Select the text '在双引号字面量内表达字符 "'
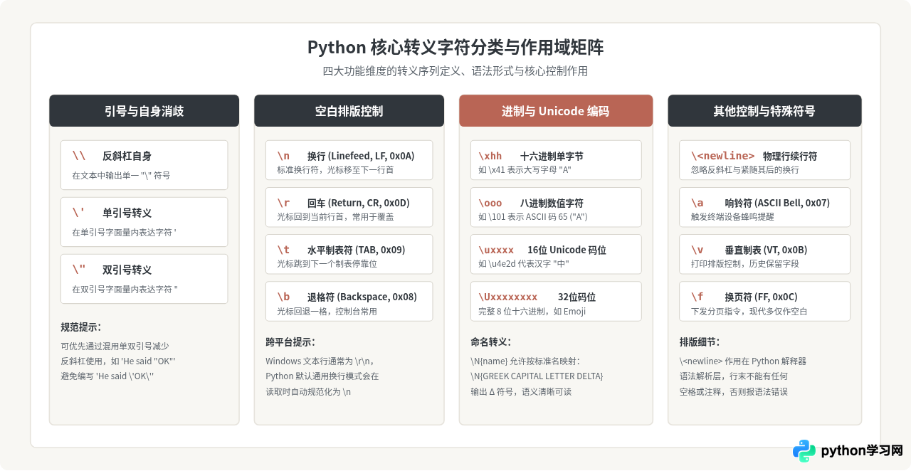This screenshot has width=911, height=471. click(x=125, y=288)
